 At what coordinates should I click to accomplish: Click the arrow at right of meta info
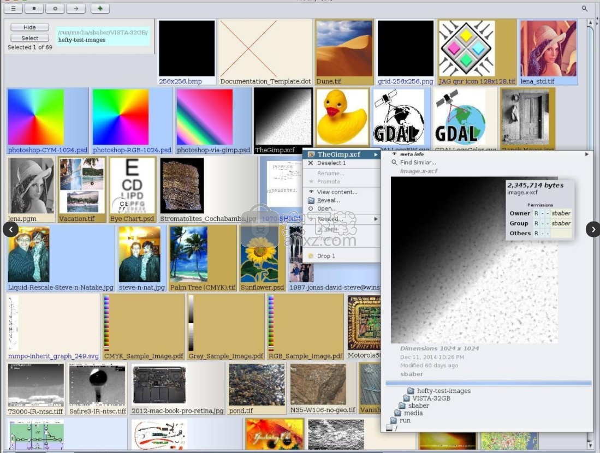click(586, 154)
